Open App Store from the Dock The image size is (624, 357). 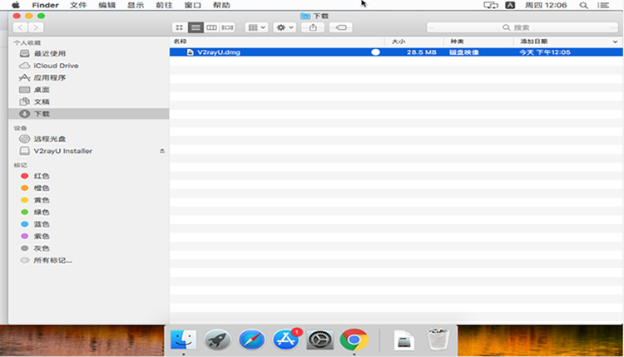pyautogui.click(x=286, y=340)
